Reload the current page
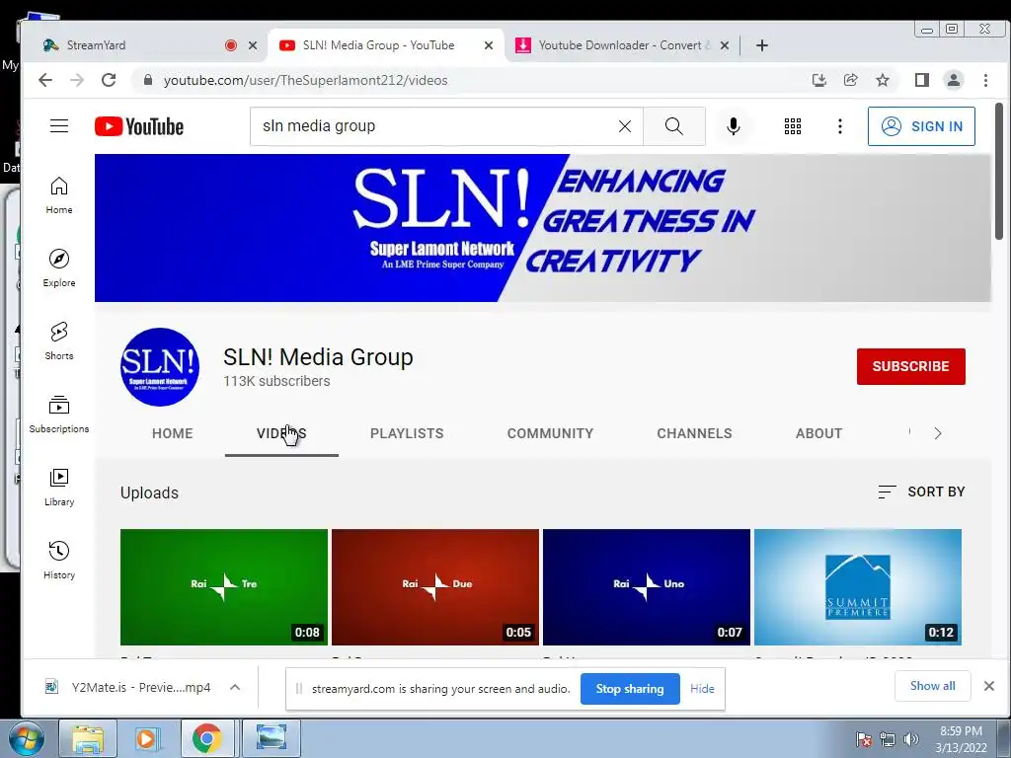1011x758 pixels. click(x=109, y=80)
